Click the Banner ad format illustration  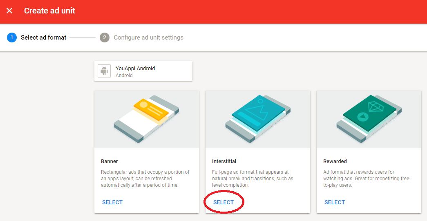146,119
